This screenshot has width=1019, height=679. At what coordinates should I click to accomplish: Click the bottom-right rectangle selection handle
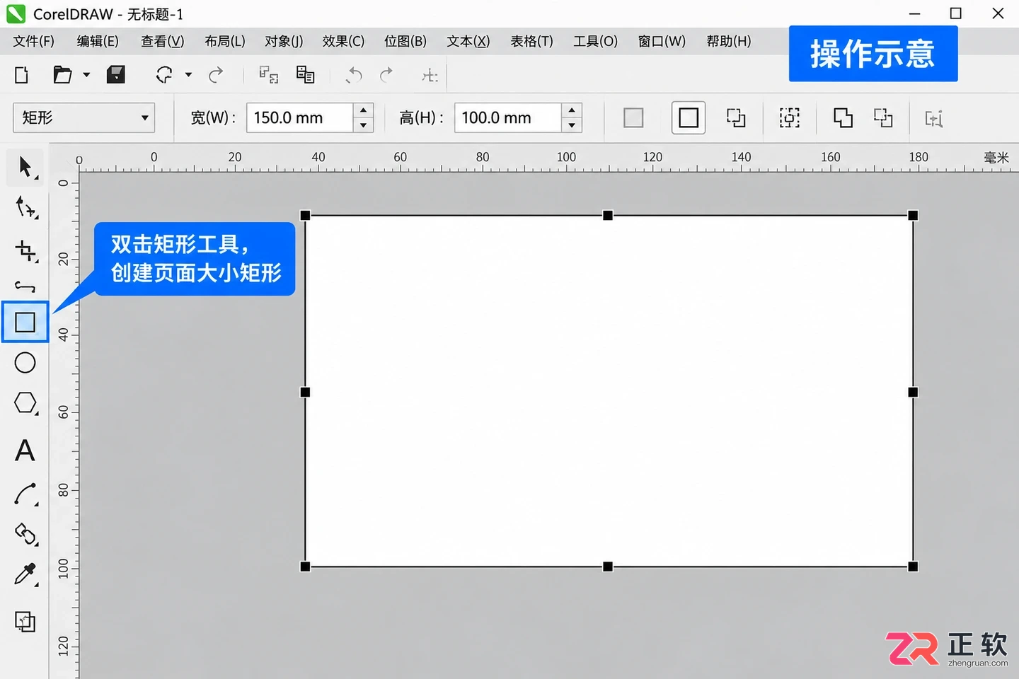click(x=913, y=567)
